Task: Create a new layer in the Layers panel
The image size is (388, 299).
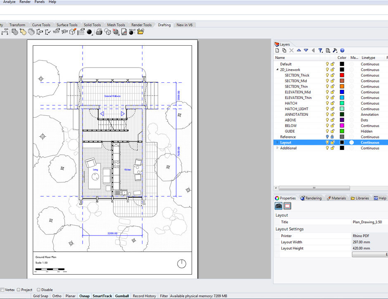Action: [x=277, y=50]
